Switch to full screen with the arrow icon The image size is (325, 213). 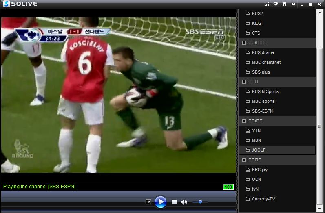click(148, 202)
